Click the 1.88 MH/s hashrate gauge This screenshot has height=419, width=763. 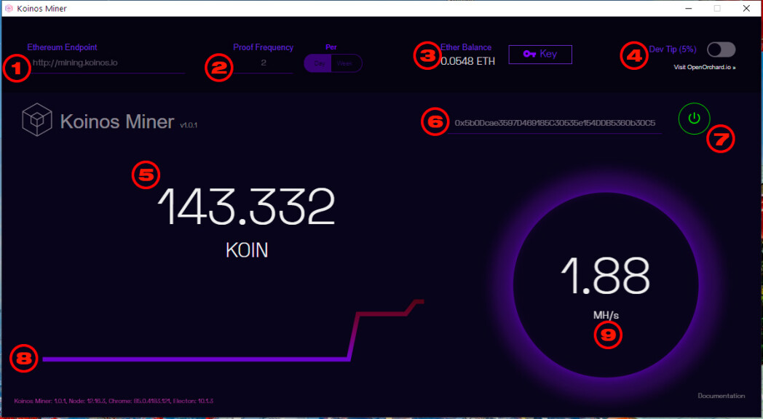click(x=606, y=285)
